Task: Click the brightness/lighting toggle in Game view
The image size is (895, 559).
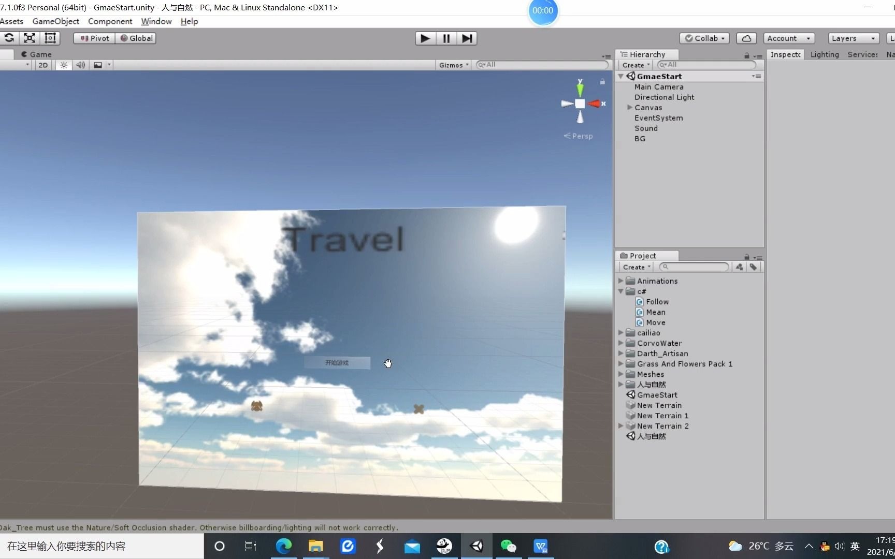Action: tap(63, 65)
